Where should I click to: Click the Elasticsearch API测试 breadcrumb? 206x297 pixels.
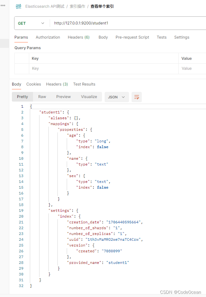click(x=45, y=6)
